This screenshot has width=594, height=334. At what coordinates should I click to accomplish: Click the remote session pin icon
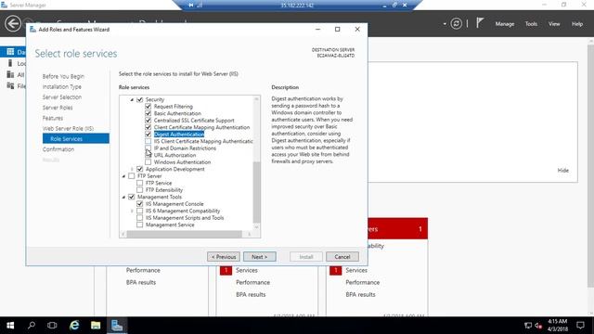click(191, 5)
